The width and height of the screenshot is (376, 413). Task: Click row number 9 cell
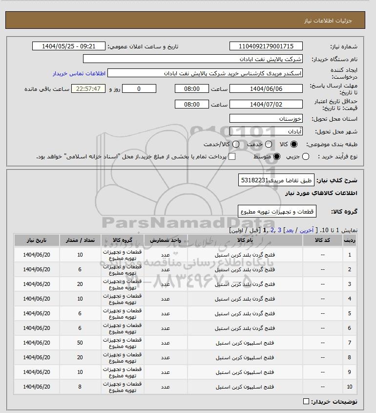click(x=350, y=372)
